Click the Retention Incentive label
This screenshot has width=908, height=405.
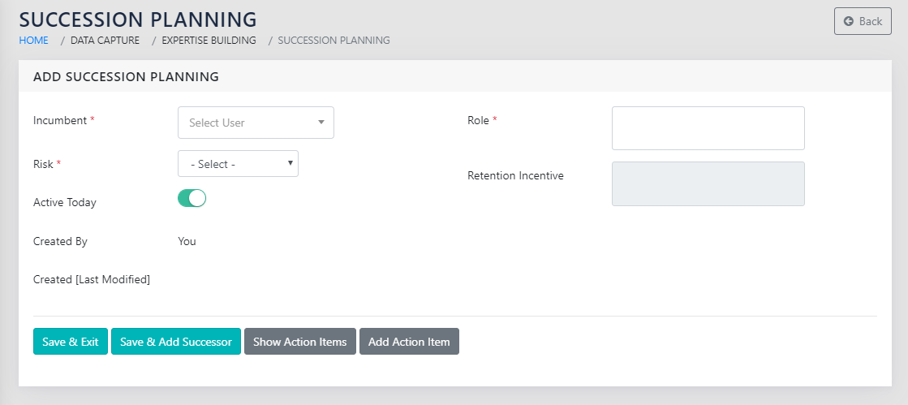click(515, 175)
